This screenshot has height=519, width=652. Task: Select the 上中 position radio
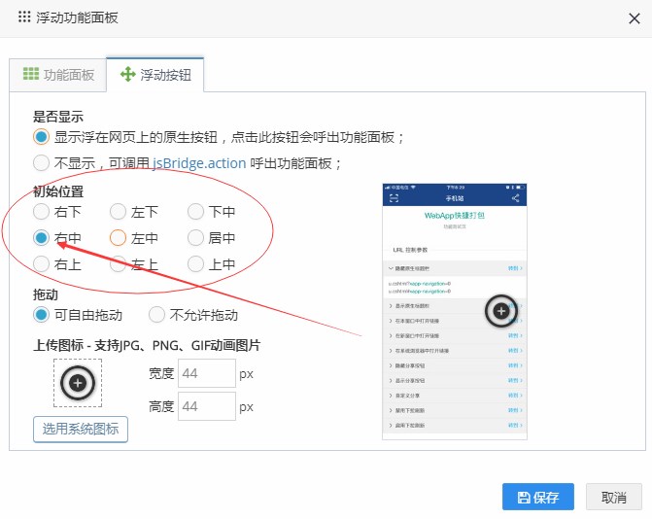tap(195, 264)
